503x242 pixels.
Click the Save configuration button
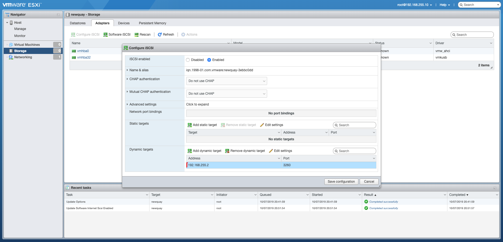(341, 182)
